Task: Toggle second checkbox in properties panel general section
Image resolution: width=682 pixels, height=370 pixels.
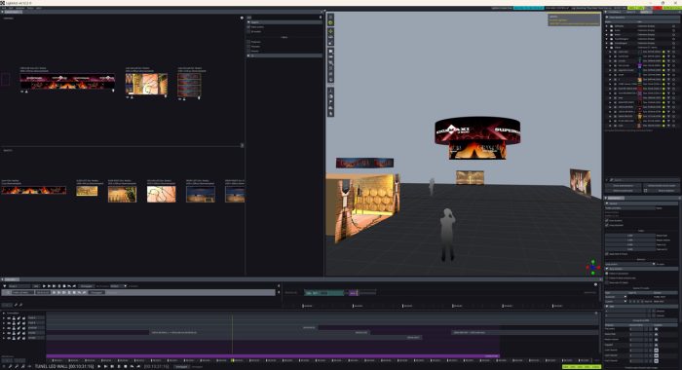Action: 607,225
